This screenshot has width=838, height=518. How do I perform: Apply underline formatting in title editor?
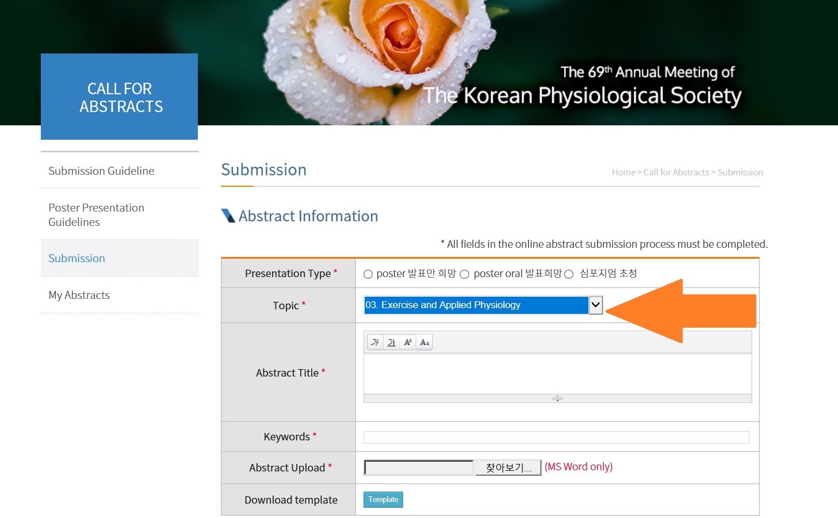tap(391, 343)
